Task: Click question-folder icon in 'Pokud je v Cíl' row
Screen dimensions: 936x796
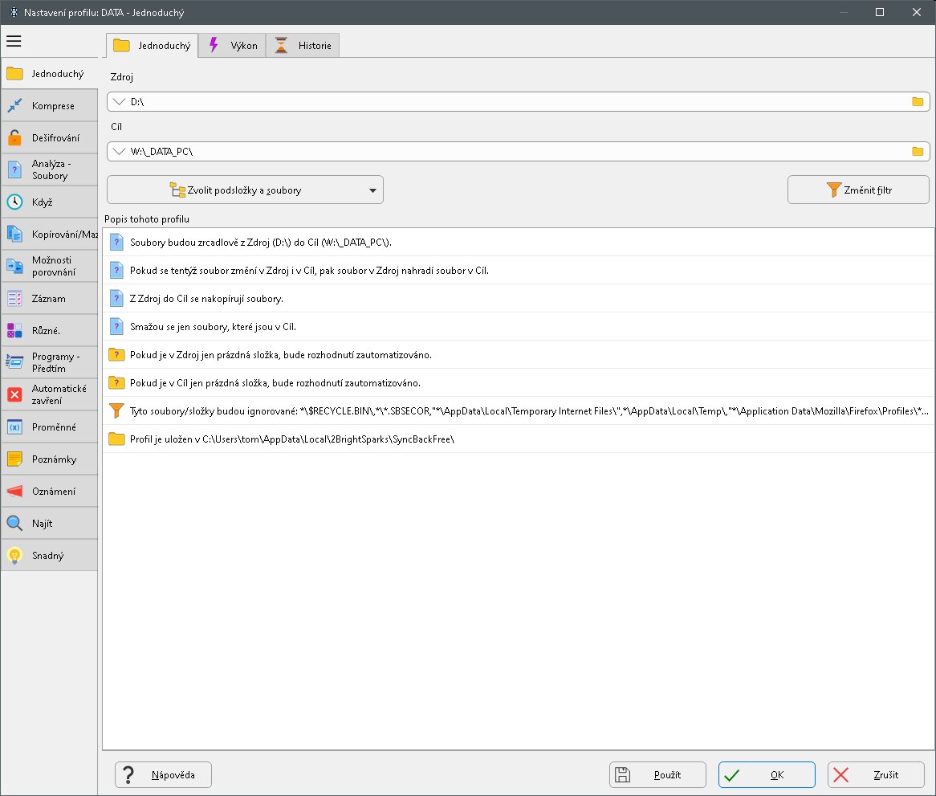Action: (116, 383)
